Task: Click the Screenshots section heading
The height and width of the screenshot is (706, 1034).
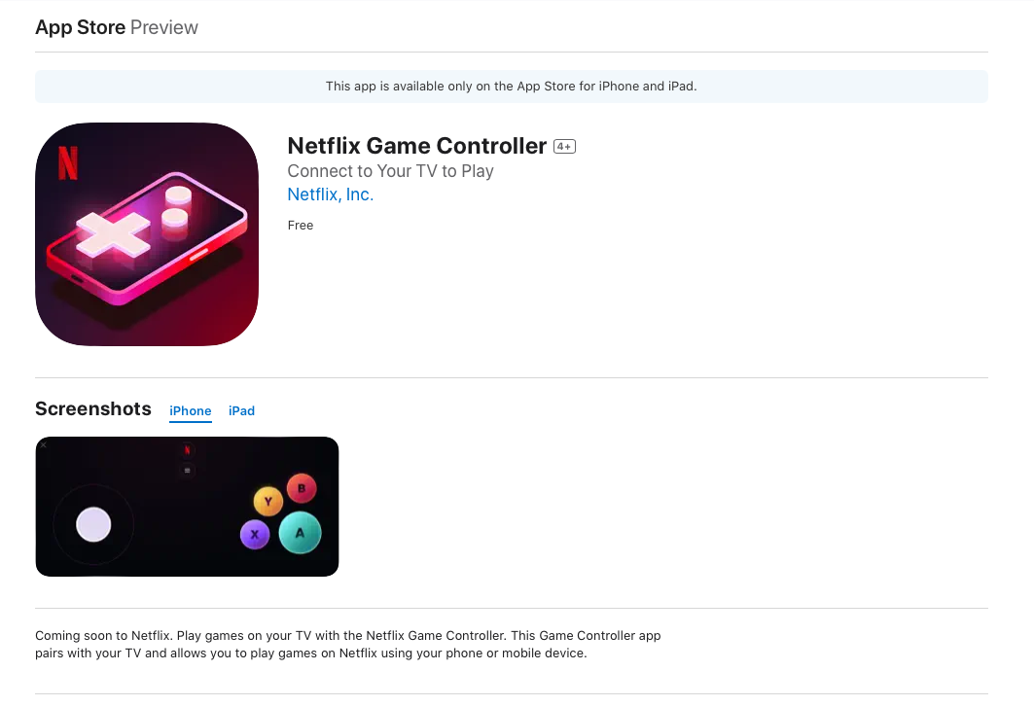Action: [x=93, y=408]
